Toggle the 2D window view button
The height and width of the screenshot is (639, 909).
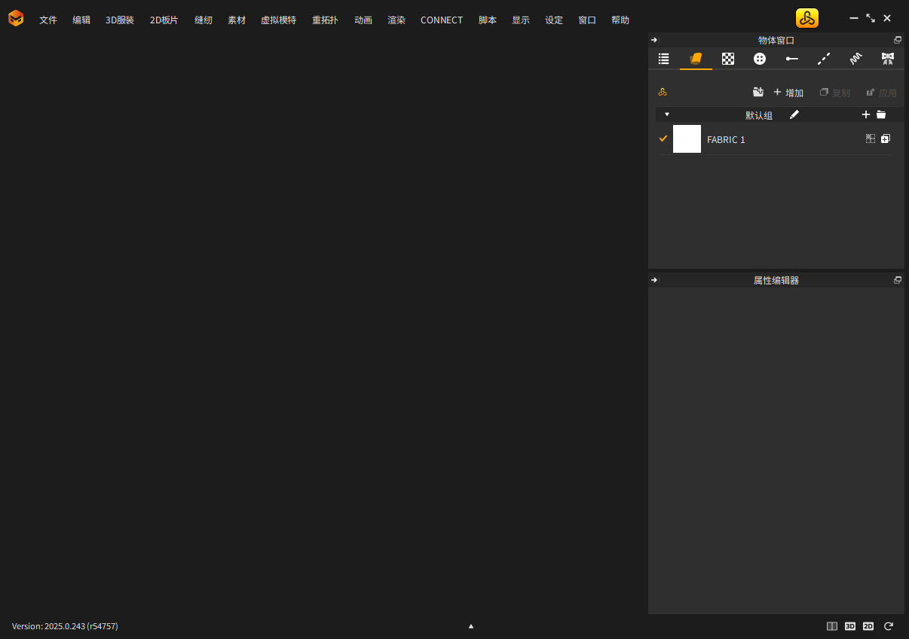coord(868,626)
